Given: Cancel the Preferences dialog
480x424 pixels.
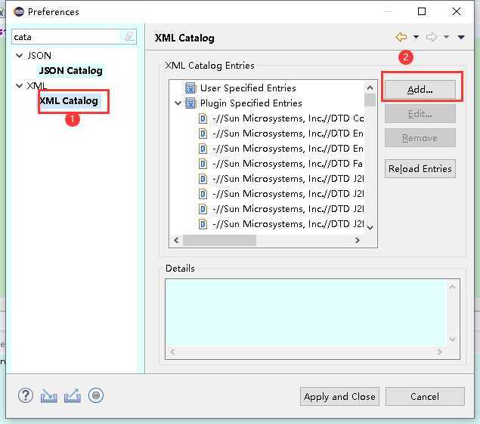Looking at the screenshot, I should 425,396.
